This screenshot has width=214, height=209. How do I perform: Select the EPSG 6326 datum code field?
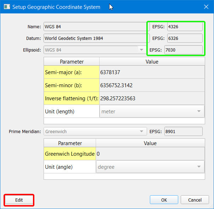(185, 38)
